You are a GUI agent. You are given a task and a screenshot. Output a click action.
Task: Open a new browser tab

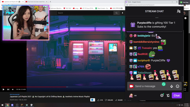50,2
